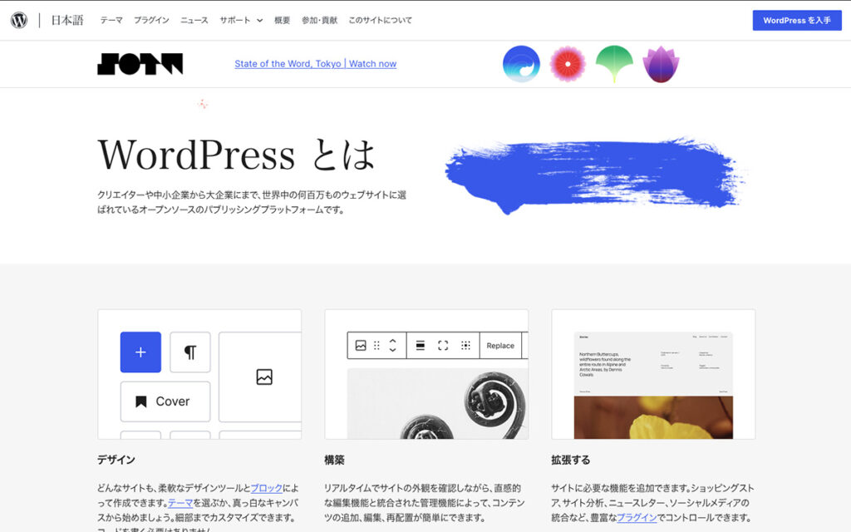
Task: Click the 拡張する heading
Action: pos(570,460)
